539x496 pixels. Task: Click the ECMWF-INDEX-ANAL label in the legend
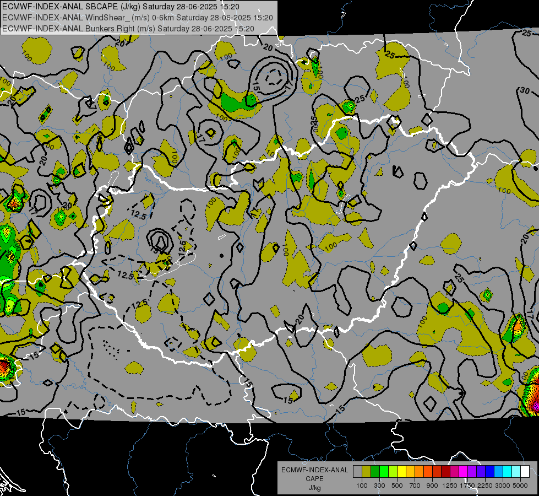[x=314, y=470]
